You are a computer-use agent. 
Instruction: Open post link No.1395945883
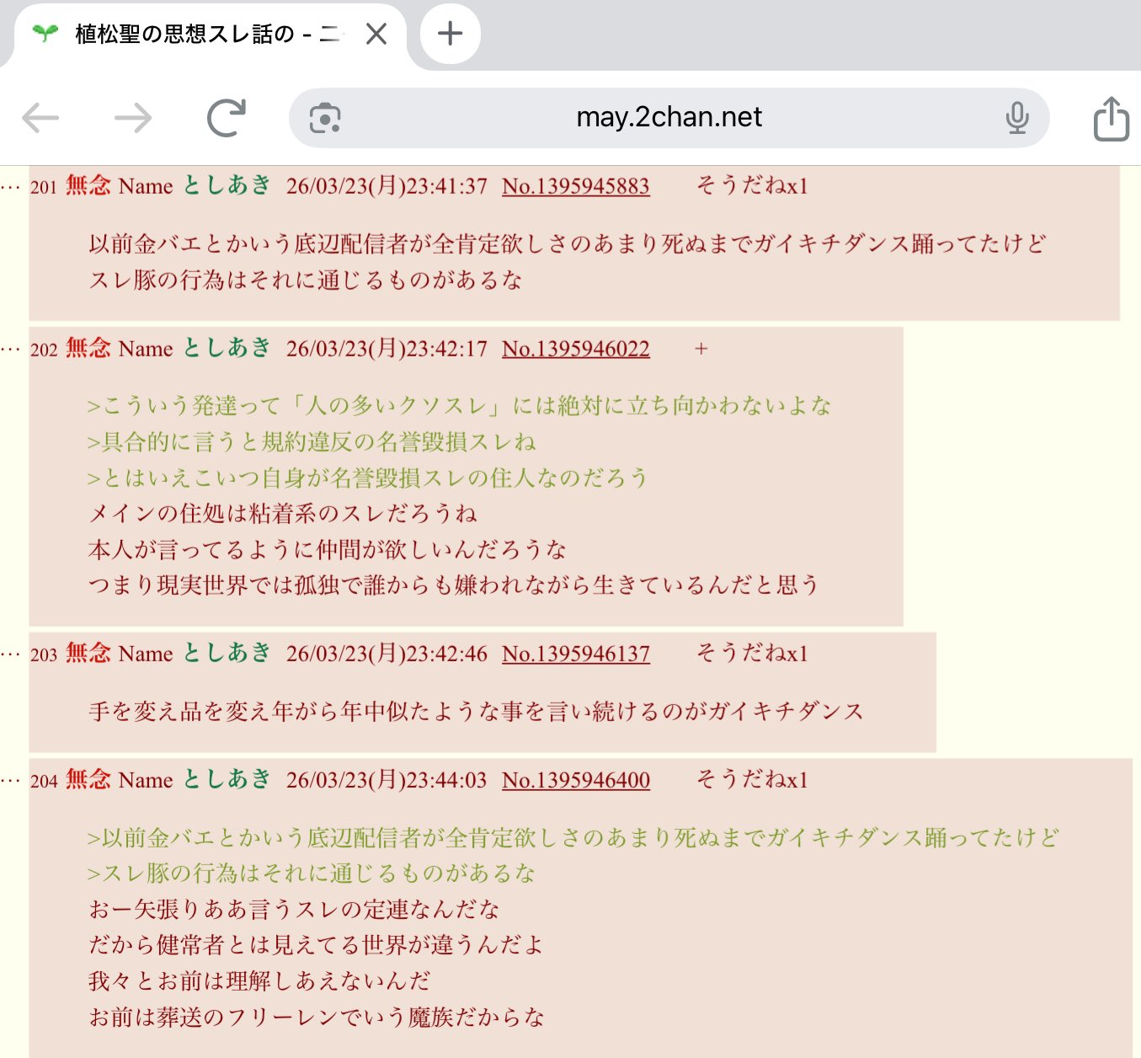click(x=576, y=186)
